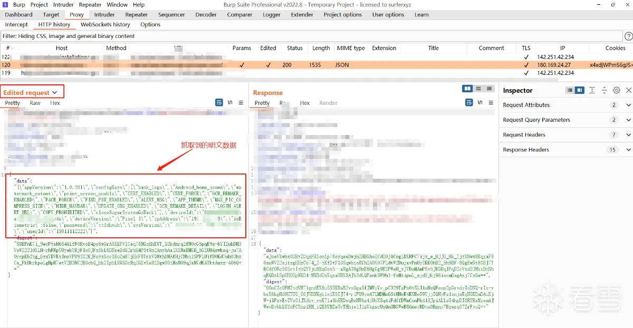Switch to the Logger tab

(272, 15)
